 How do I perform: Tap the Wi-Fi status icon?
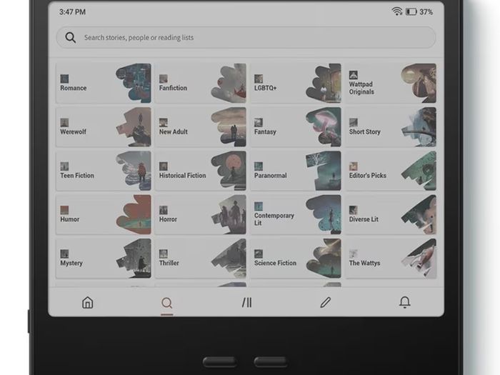[x=396, y=12]
